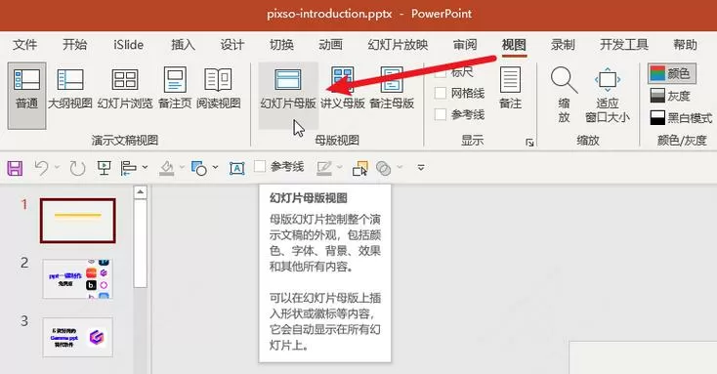Select Color mode (颜色)

click(672, 73)
